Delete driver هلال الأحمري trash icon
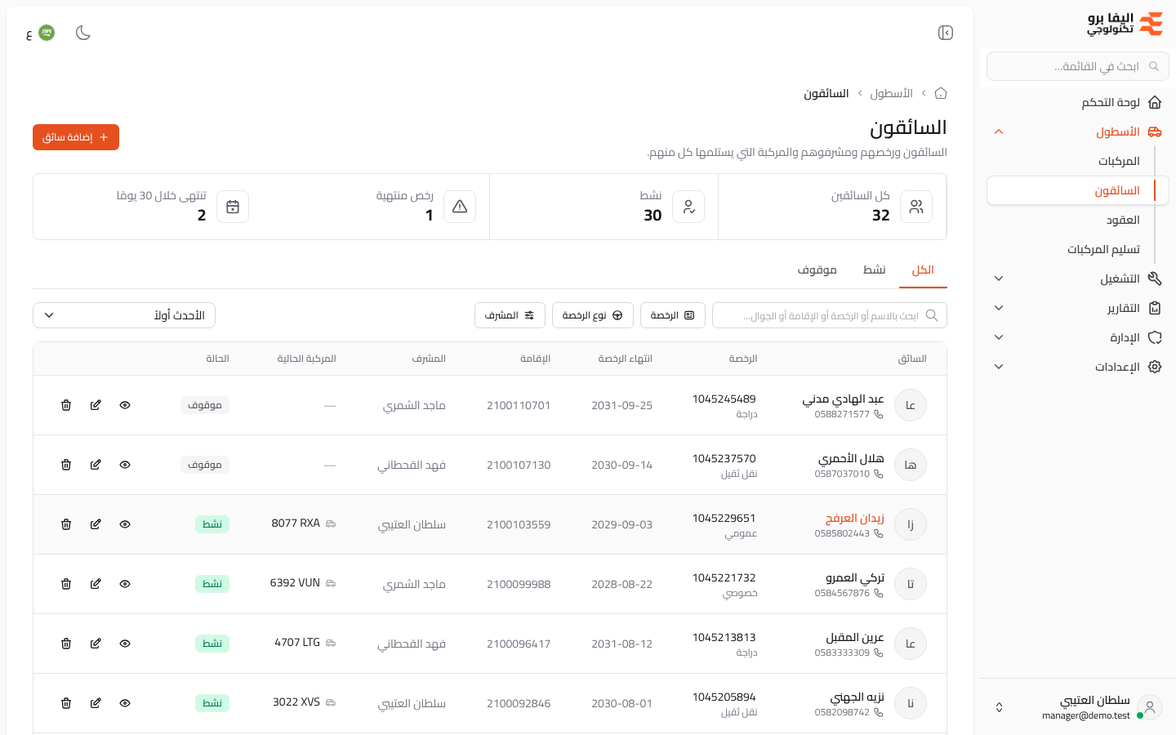1176x735 pixels. (66, 465)
